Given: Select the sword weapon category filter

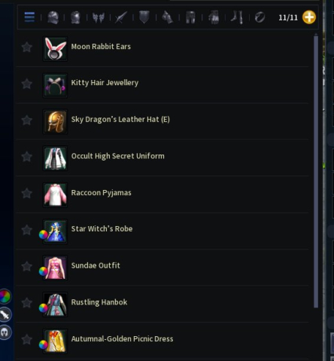Looking at the screenshot, I should 121,17.
